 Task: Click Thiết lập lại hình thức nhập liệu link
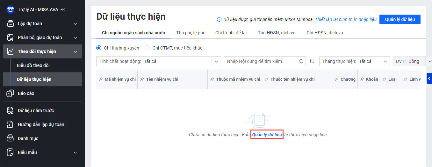point(346,19)
